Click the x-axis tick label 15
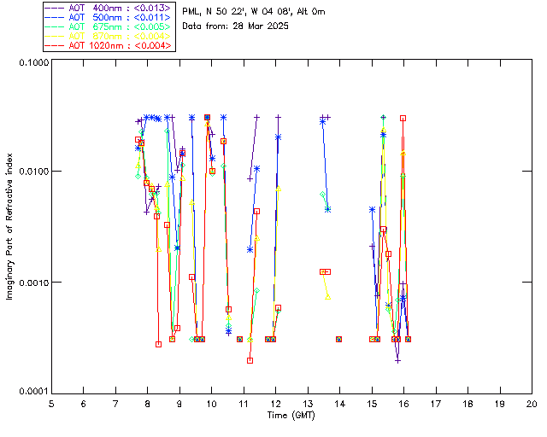The height and width of the screenshot is (437, 547). [x=372, y=405]
